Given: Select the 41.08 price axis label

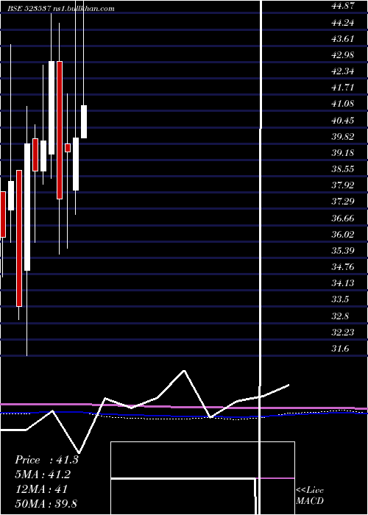Looking at the screenshot, I should click(x=343, y=104).
